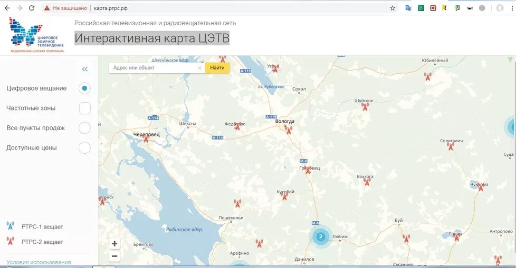Screen dimensions: 516x268
Task: Open the Google Translate extension icon
Action: click(x=408, y=8)
